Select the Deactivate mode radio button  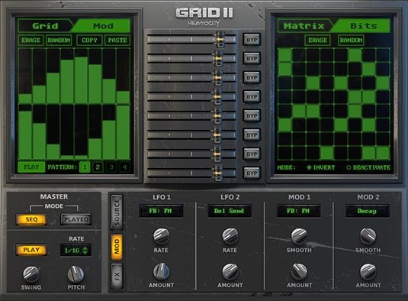349,167
